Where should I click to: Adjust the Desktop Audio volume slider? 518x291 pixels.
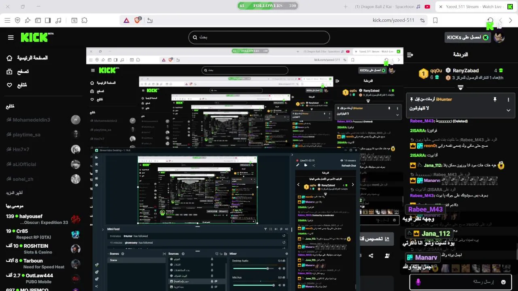[253, 268]
